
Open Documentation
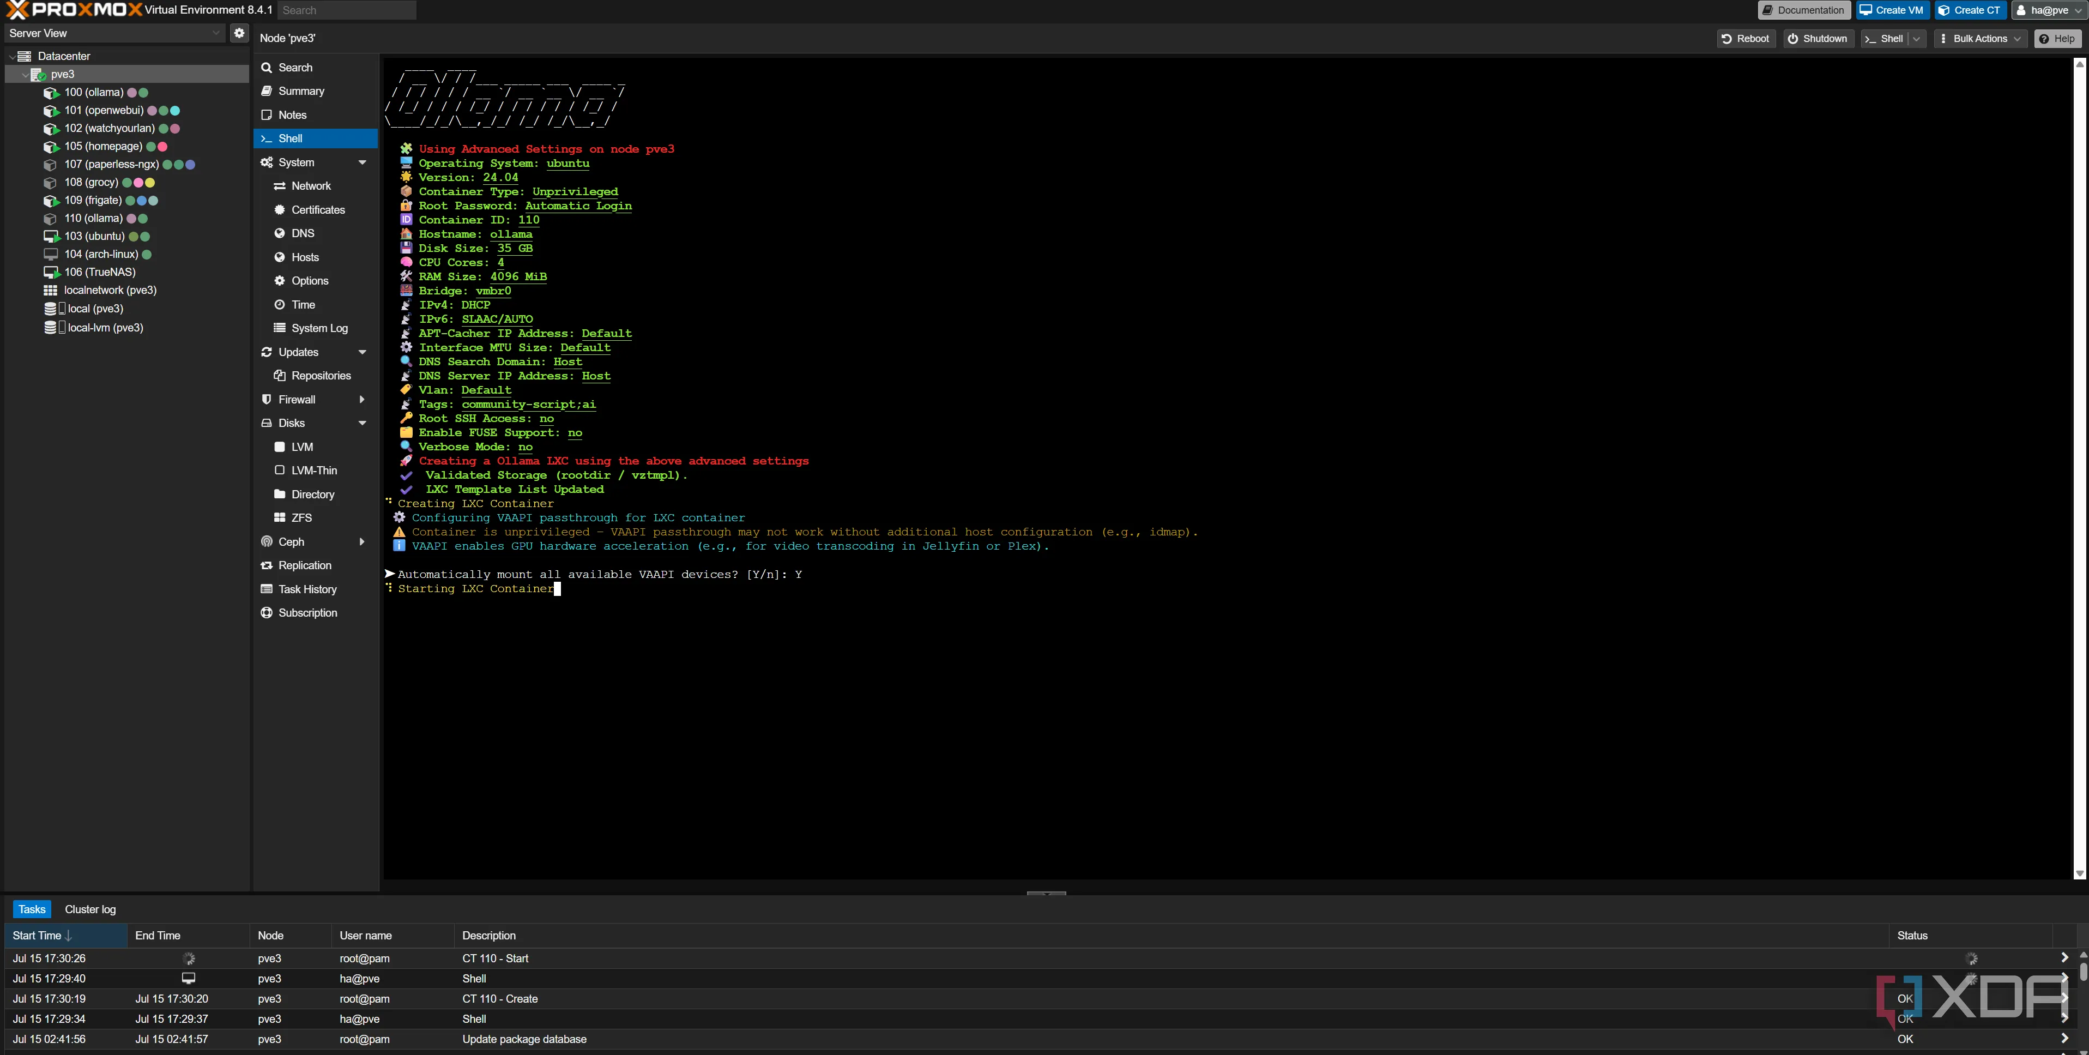tap(1803, 10)
